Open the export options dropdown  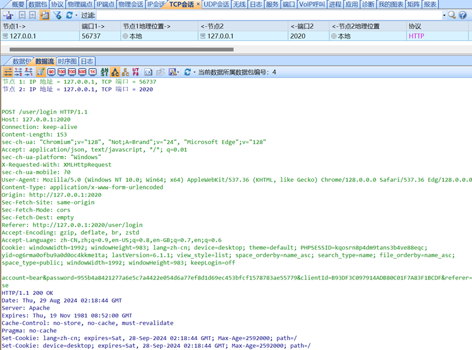point(178,72)
